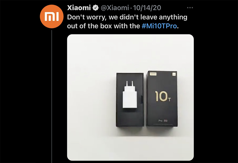Click the Xiaomi display name
Image resolution: width=238 pixels, height=163 pixels.
[79, 8]
